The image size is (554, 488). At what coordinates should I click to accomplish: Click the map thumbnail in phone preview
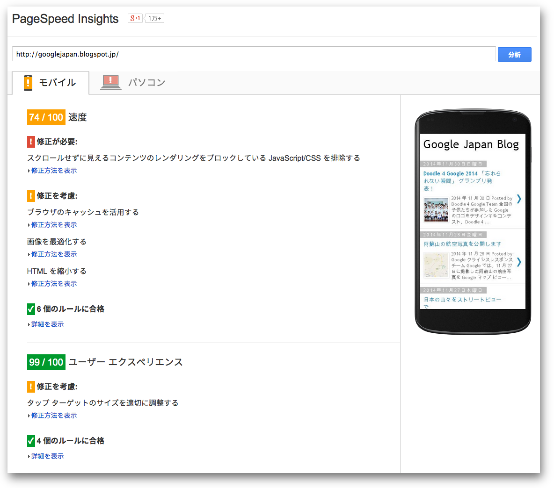tap(436, 266)
